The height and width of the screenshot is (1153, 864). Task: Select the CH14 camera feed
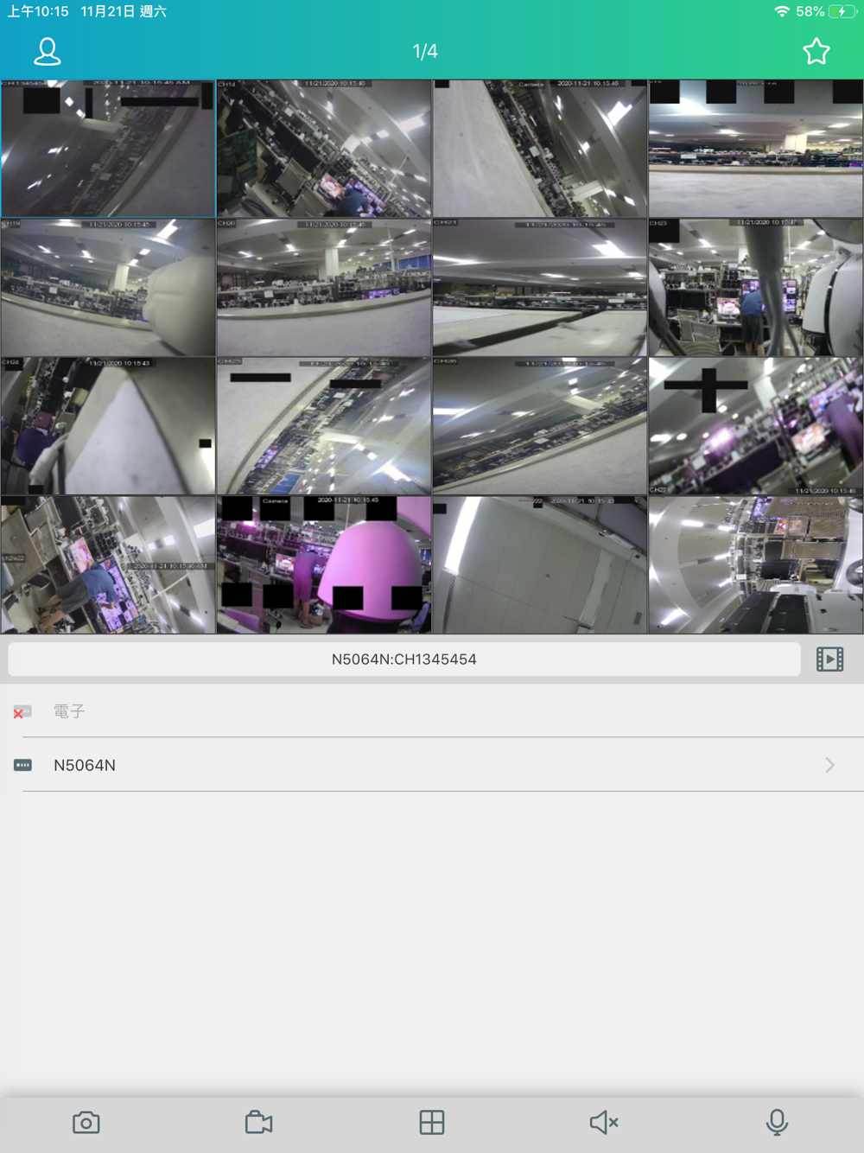(x=324, y=149)
